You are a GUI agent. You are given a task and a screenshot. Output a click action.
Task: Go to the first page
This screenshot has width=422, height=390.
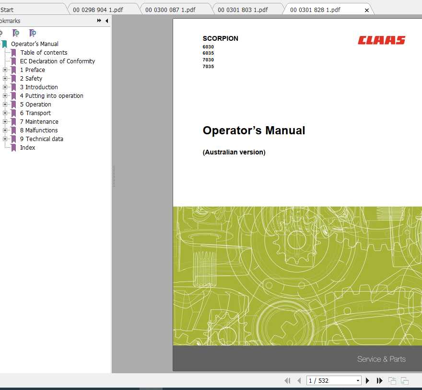[x=287, y=380]
